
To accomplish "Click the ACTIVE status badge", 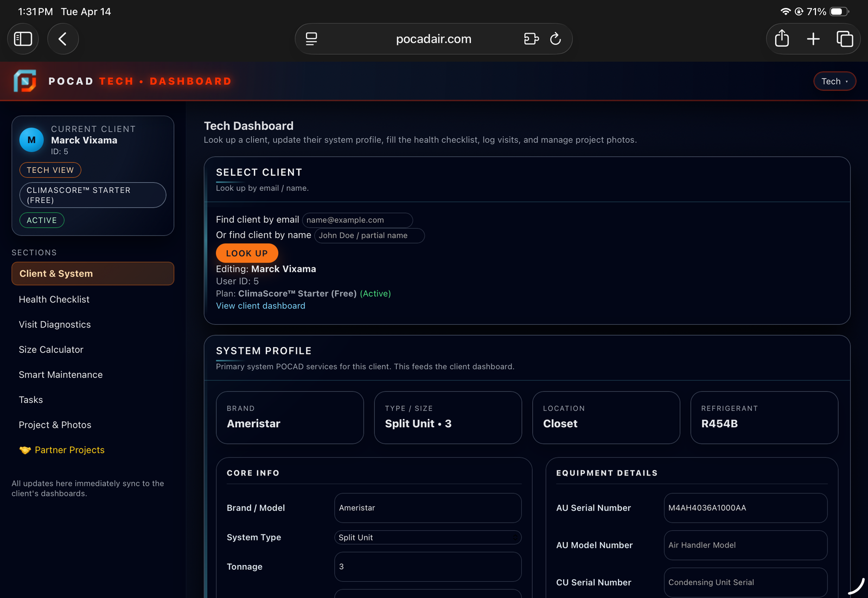I will 42,220.
